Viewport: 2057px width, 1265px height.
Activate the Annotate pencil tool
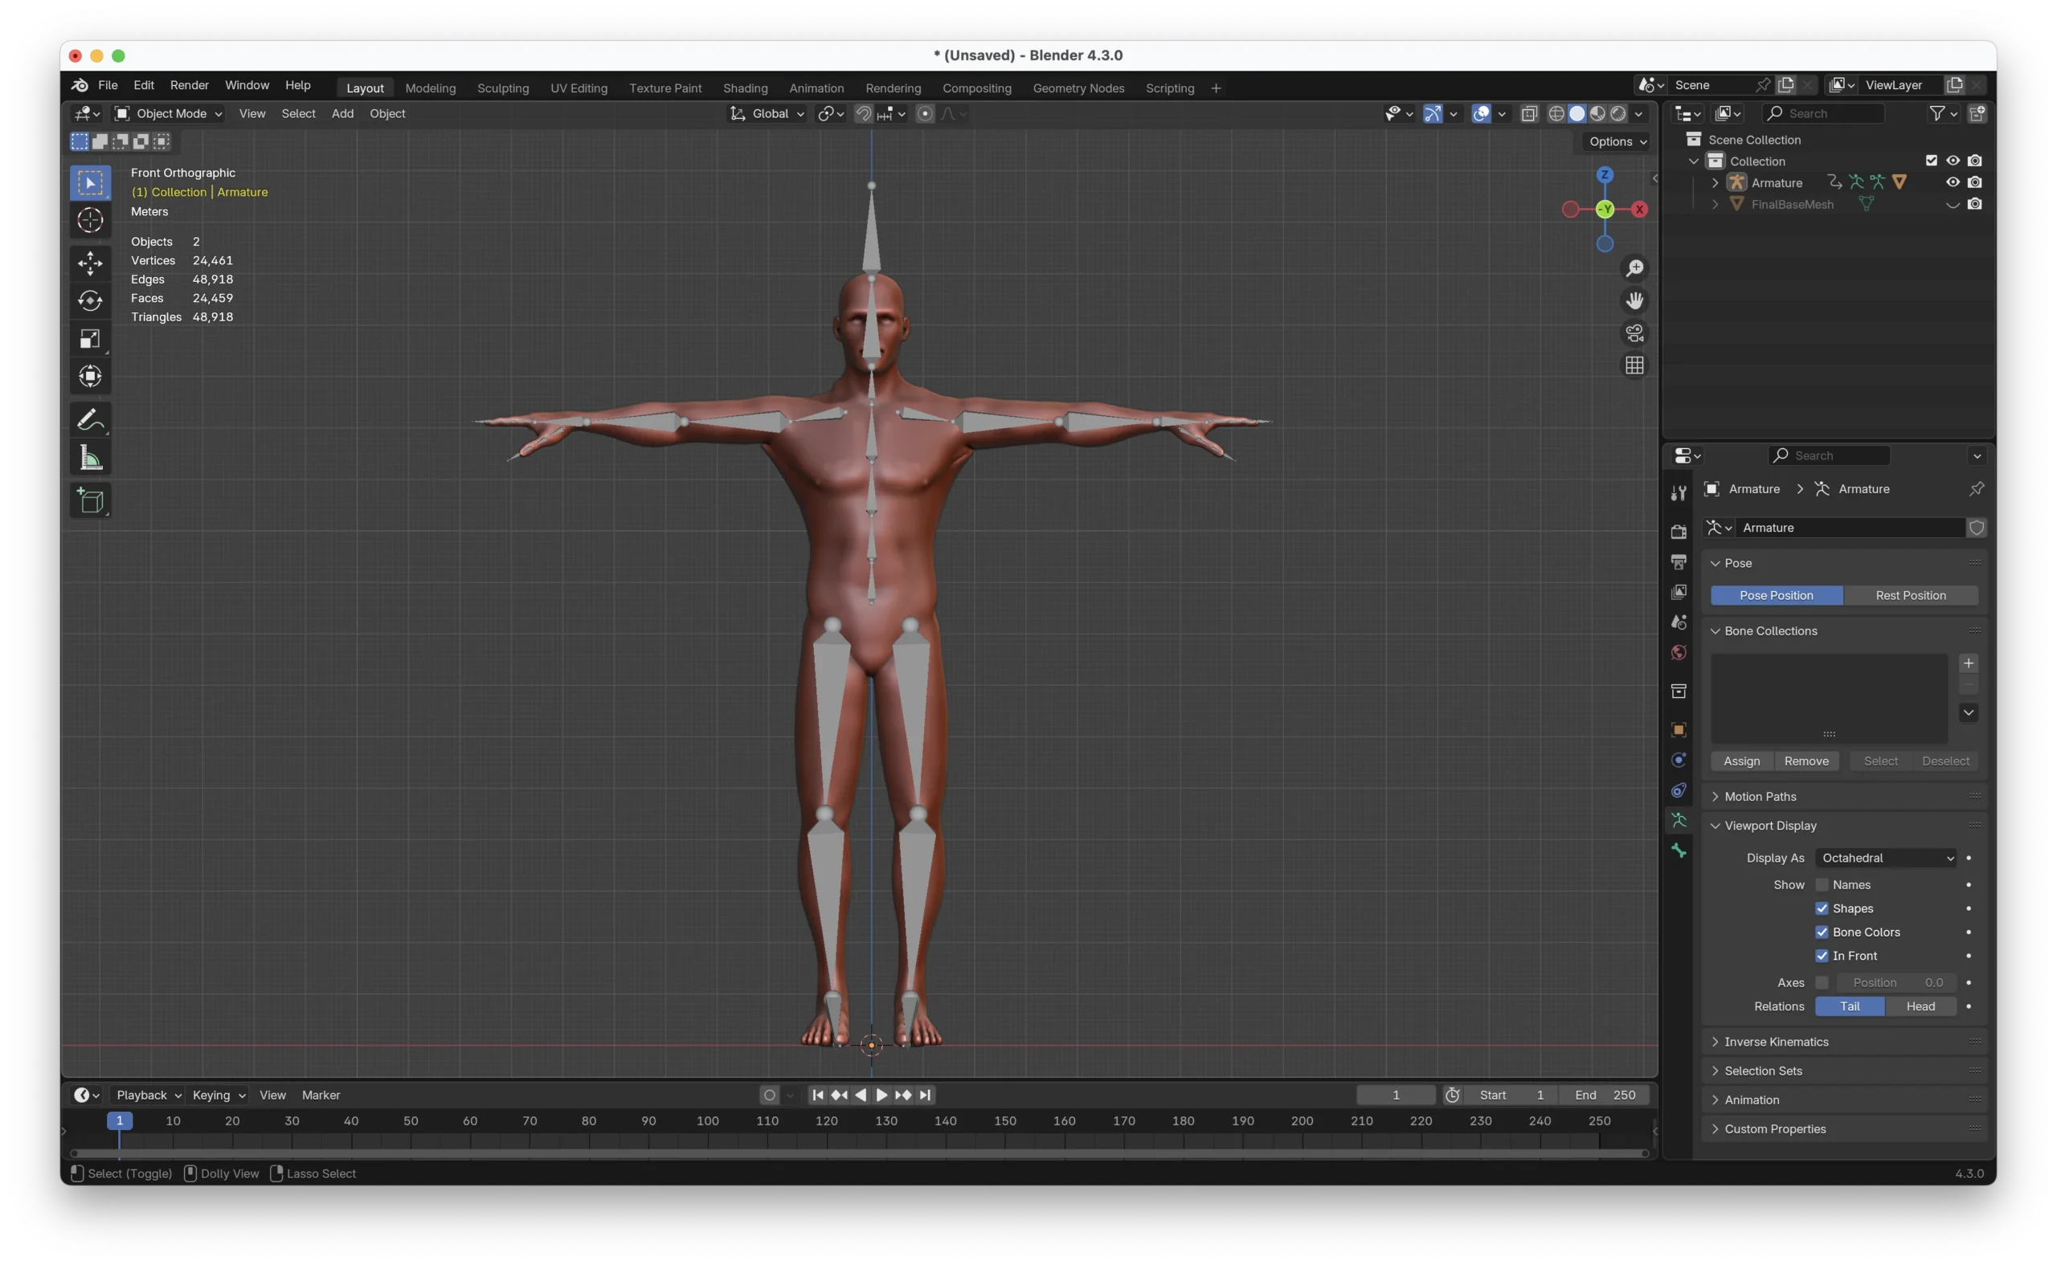(90, 420)
